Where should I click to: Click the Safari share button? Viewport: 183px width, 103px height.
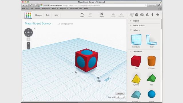click(37, 5)
